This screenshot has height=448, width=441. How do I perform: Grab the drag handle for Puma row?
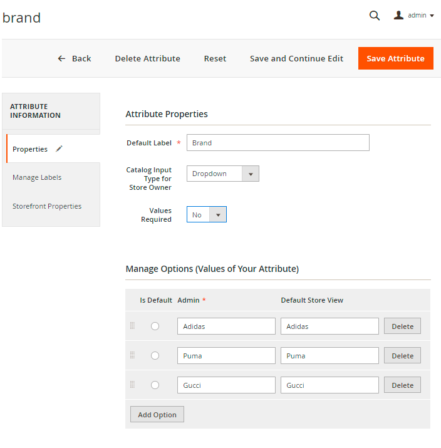pos(132,355)
